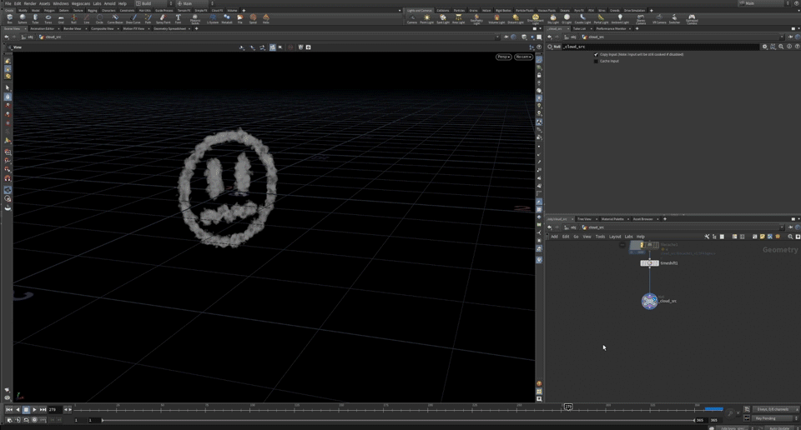This screenshot has height=430, width=801.
Task: Jump to first frame of timeline
Action: coord(8,410)
